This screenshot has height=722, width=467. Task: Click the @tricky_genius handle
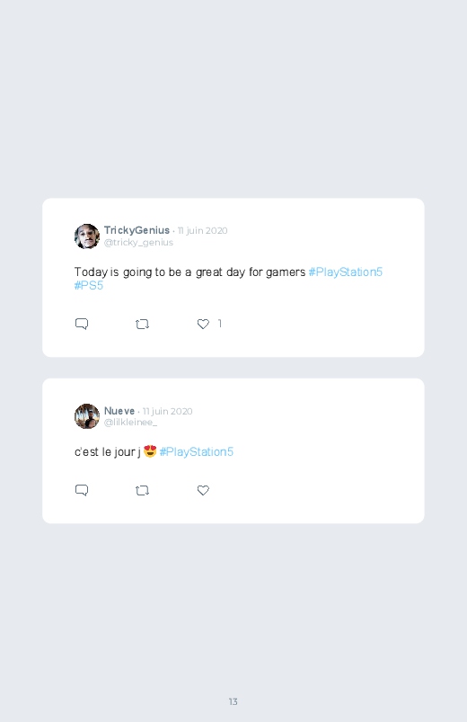click(x=138, y=243)
